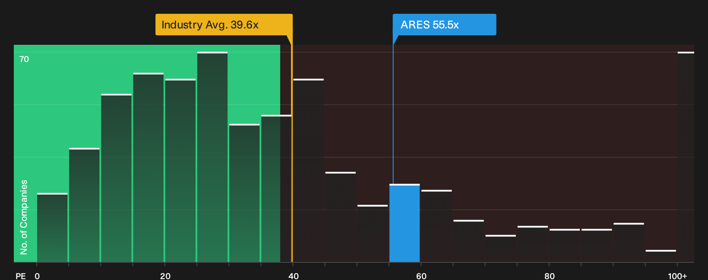Screen dimensions: 708x280
Task: Click the 'No. of Companies' axis title
Action: point(24,217)
